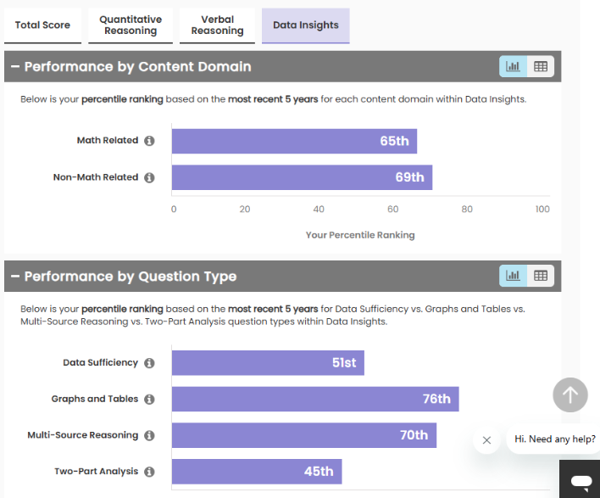Collapse Performance by Question Type section
This screenshot has height=498, width=600.
pos(14,277)
